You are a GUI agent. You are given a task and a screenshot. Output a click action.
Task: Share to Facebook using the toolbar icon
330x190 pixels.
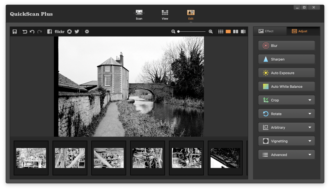pyautogui.click(x=49, y=31)
